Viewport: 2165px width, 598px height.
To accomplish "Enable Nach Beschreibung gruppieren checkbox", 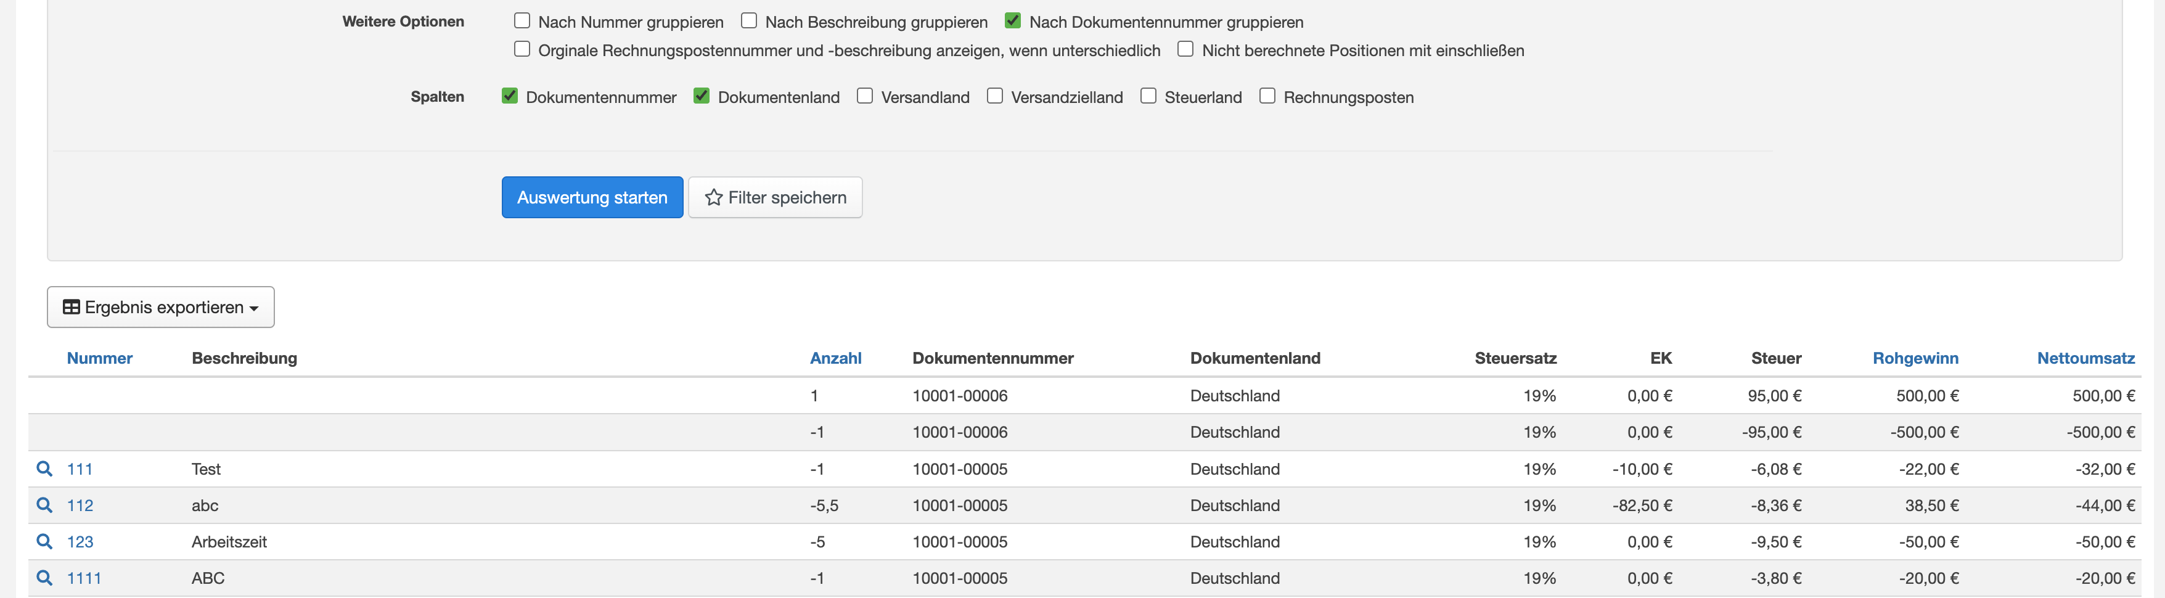I will pos(749,20).
